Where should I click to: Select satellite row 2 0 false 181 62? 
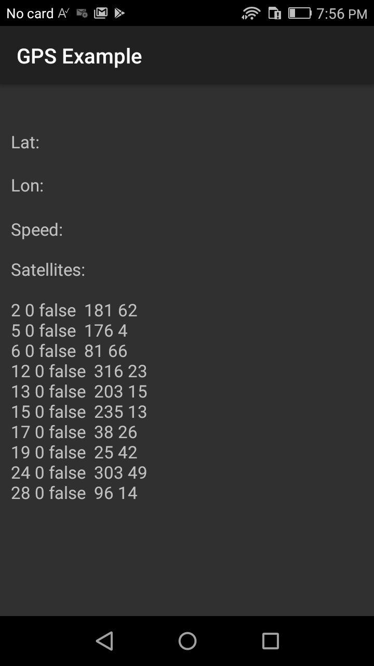tap(74, 311)
